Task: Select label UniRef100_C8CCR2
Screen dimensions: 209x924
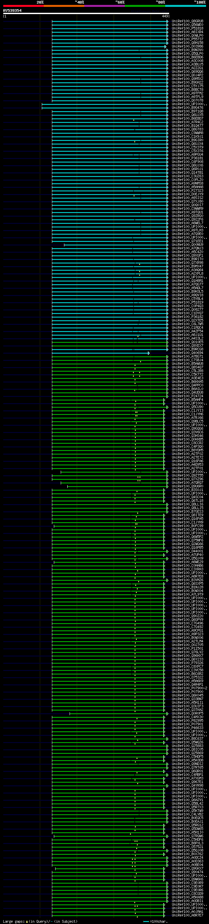Action: click(x=187, y=443)
